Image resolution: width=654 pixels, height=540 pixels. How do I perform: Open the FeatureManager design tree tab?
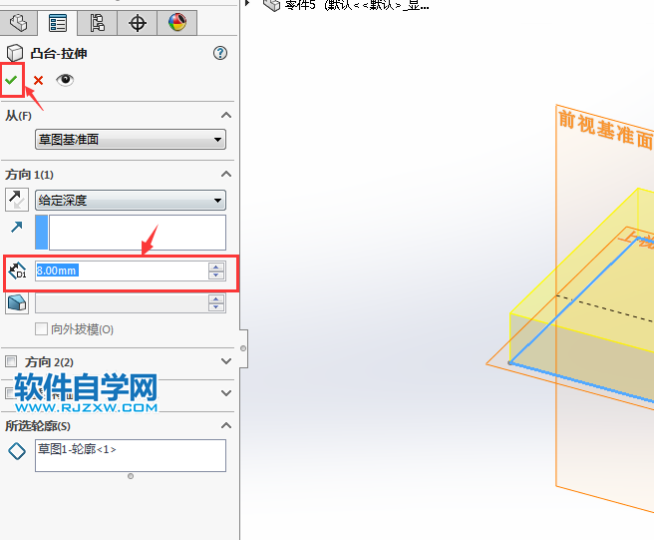tap(18, 23)
